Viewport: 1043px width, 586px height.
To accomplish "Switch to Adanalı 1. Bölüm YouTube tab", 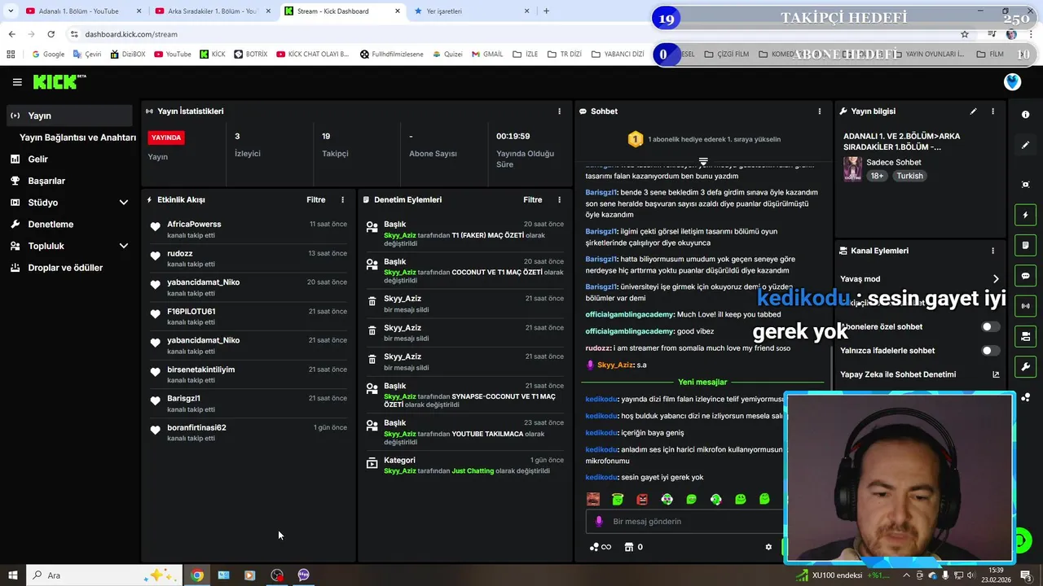I will [x=83, y=11].
